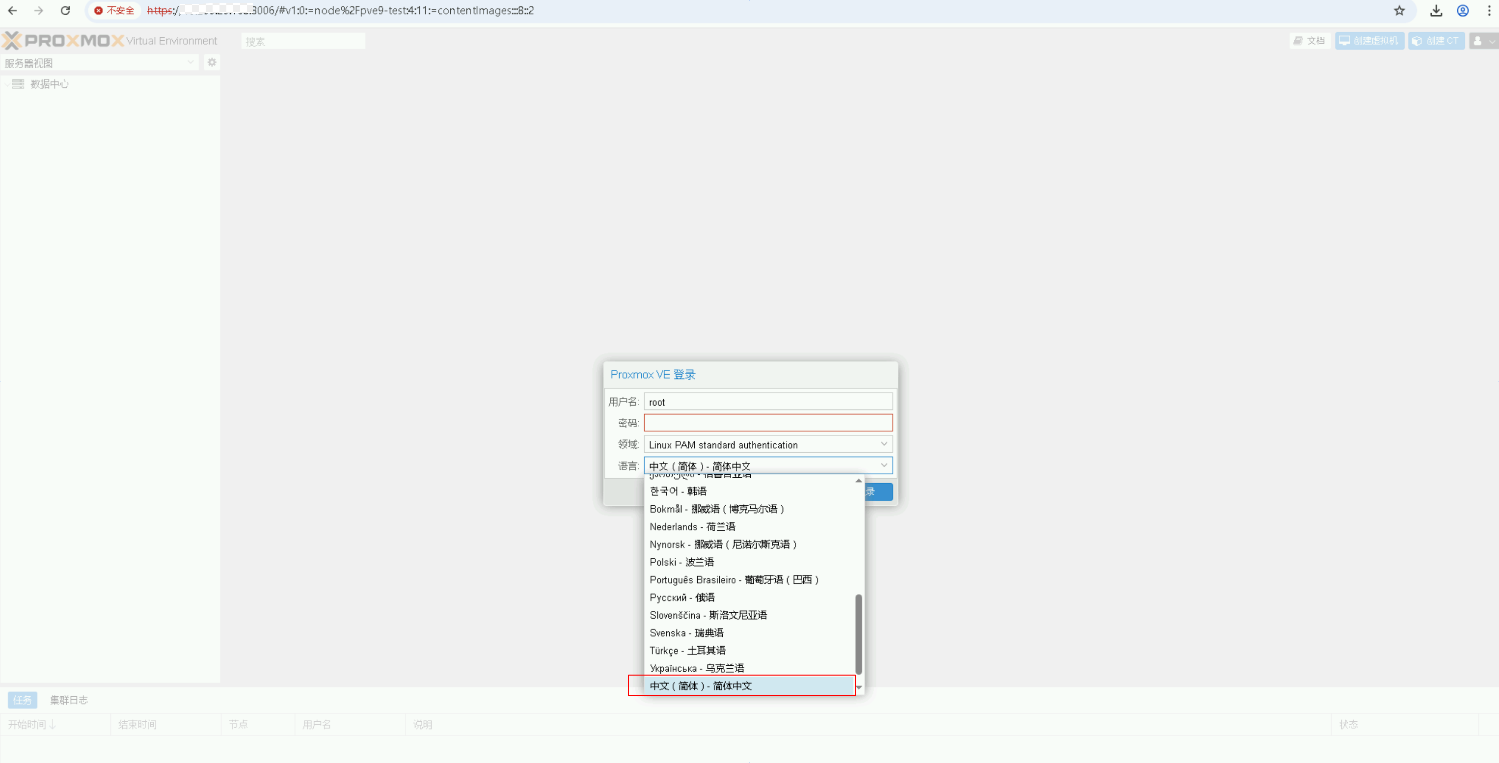Click the blue 登录 login button

point(878,492)
